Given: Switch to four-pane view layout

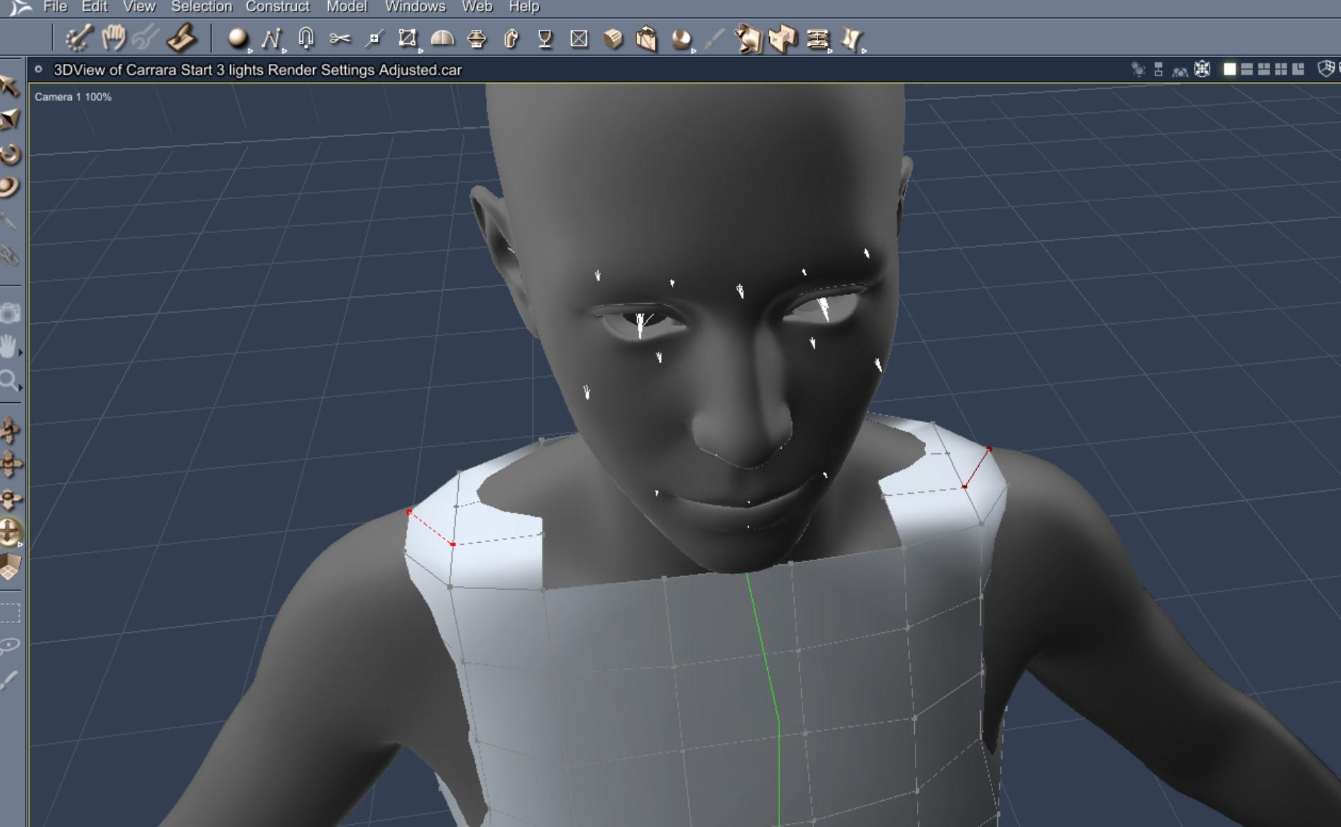Looking at the screenshot, I should click(1281, 69).
